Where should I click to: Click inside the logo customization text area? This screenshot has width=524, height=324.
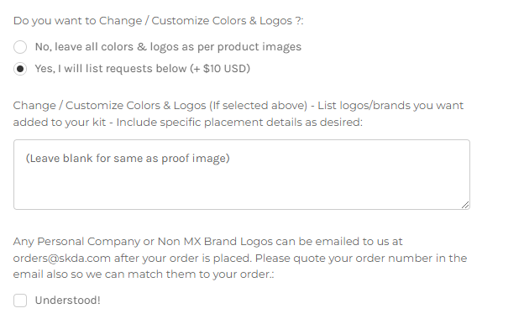click(x=242, y=175)
